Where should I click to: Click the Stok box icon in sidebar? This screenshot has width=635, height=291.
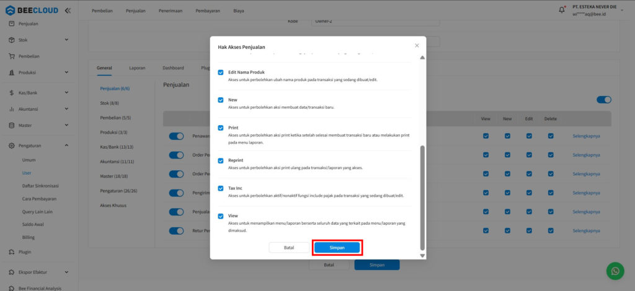12,40
